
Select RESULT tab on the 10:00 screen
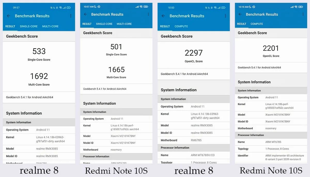coord(165,26)
